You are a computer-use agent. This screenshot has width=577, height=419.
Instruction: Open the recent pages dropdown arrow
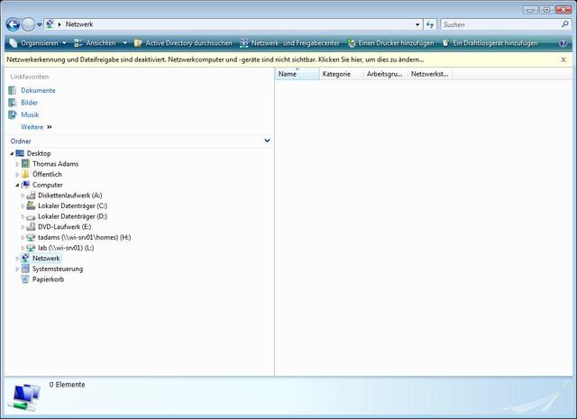[x=40, y=25]
